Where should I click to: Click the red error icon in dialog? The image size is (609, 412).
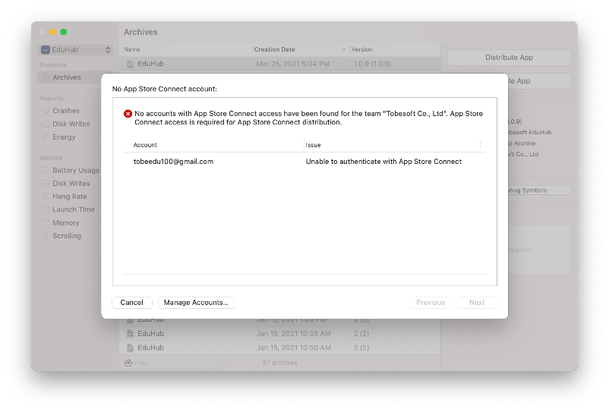128,114
